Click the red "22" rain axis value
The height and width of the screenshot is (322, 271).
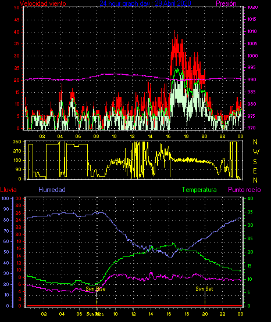pos(19,227)
